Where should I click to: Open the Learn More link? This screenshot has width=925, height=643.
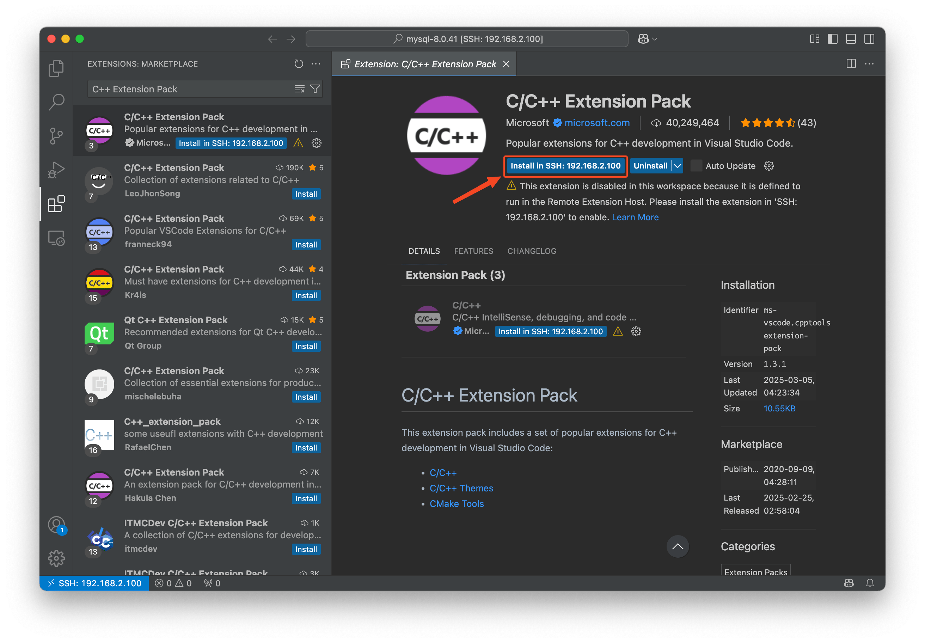635,217
